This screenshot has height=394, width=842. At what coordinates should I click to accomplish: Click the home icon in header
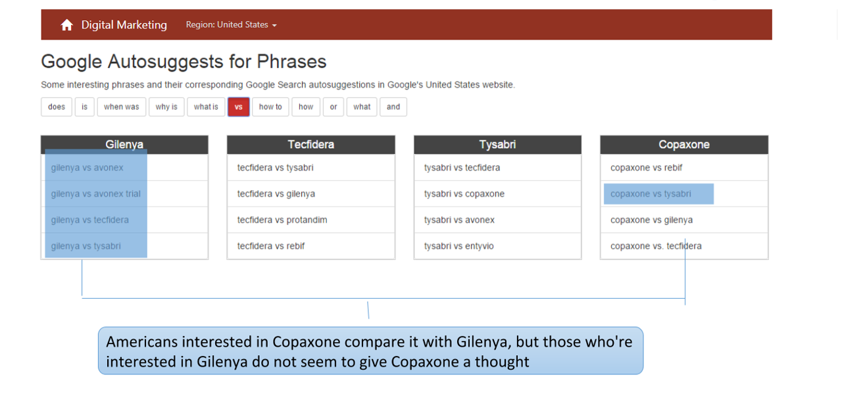point(66,25)
